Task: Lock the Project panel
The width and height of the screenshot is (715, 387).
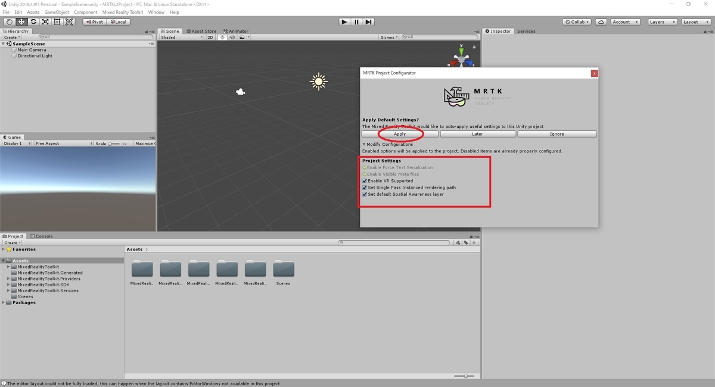Action: 471,236
